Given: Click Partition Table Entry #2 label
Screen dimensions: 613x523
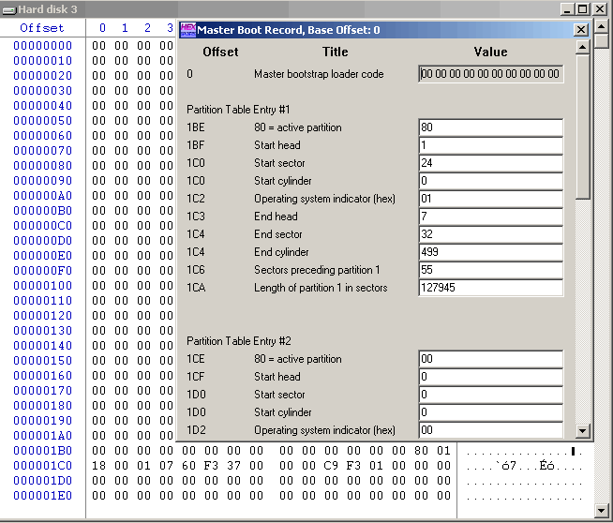Looking at the screenshot, I should 238,341.
